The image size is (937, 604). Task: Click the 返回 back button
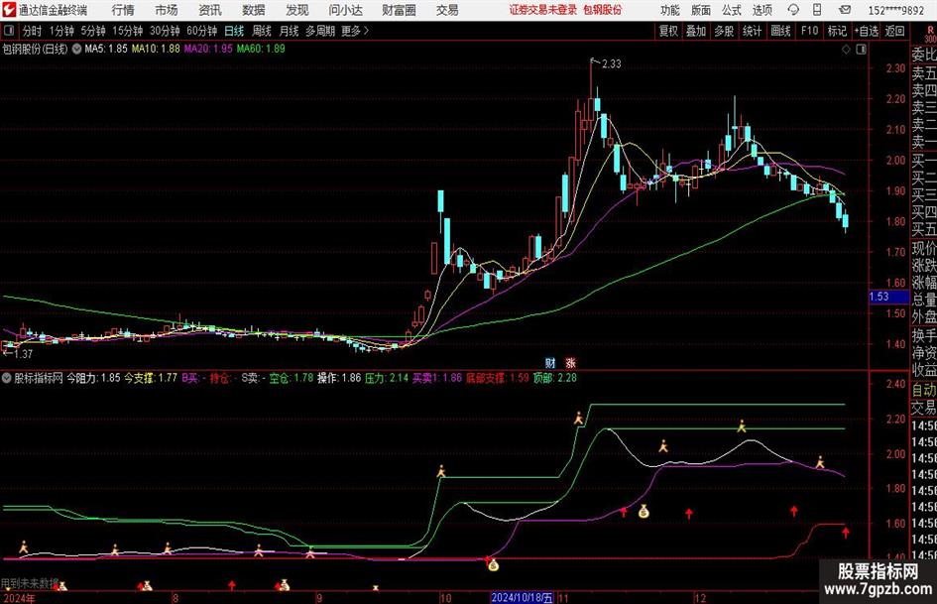(x=894, y=31)
